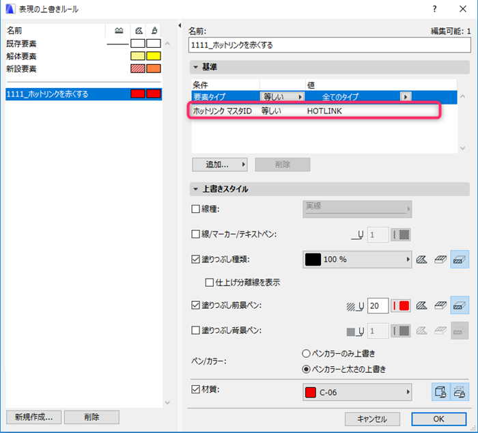This screenshot has height=433, width=478.
Task: Apply foreground pen to cover fills icon
Action: click(x=440, y=305)
